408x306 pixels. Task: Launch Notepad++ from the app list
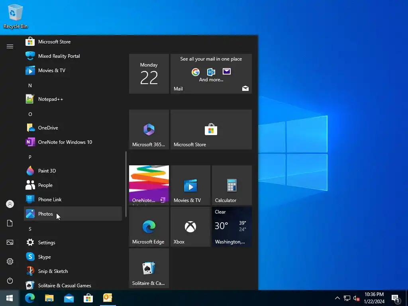pos(73,99)
